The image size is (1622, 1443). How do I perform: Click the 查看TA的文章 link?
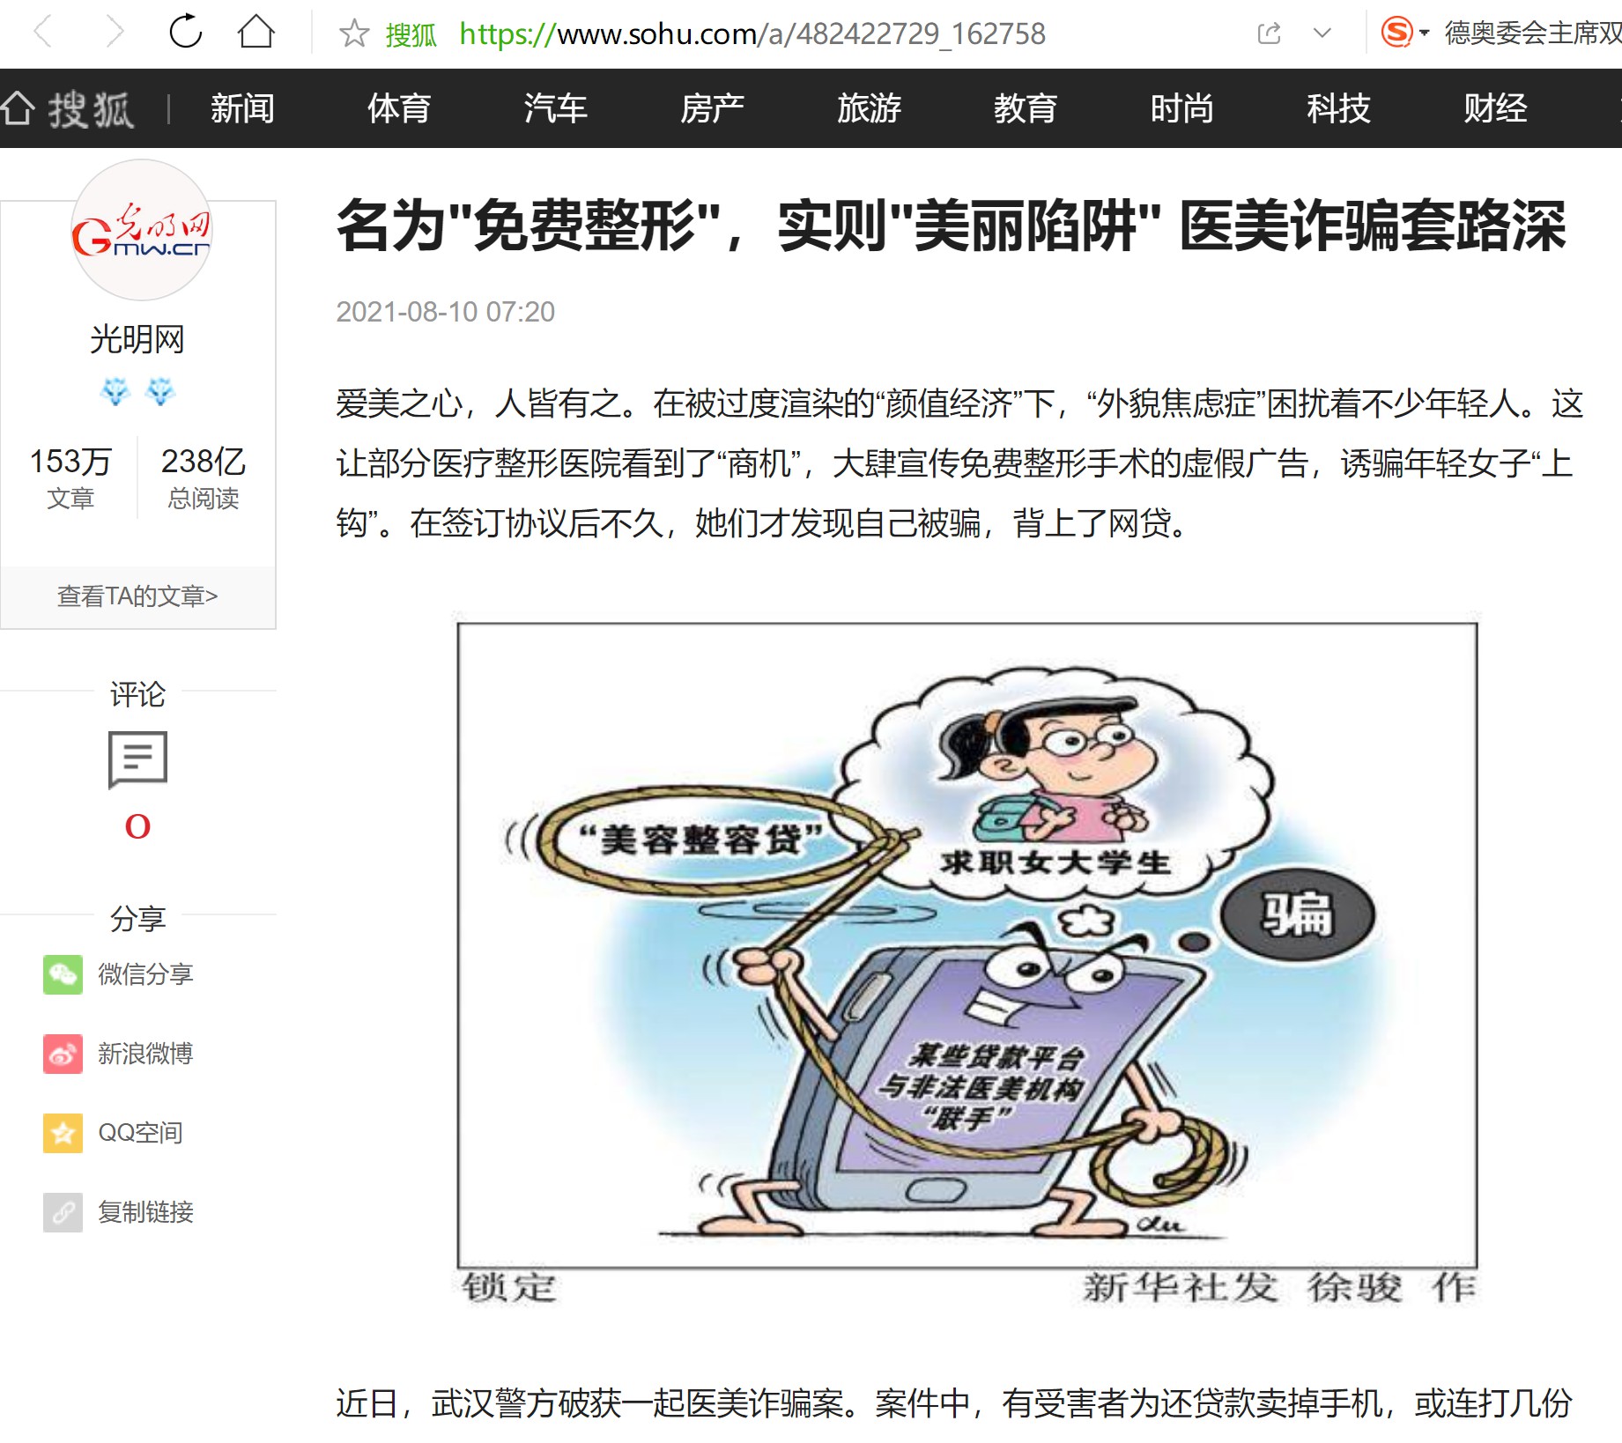137,596
